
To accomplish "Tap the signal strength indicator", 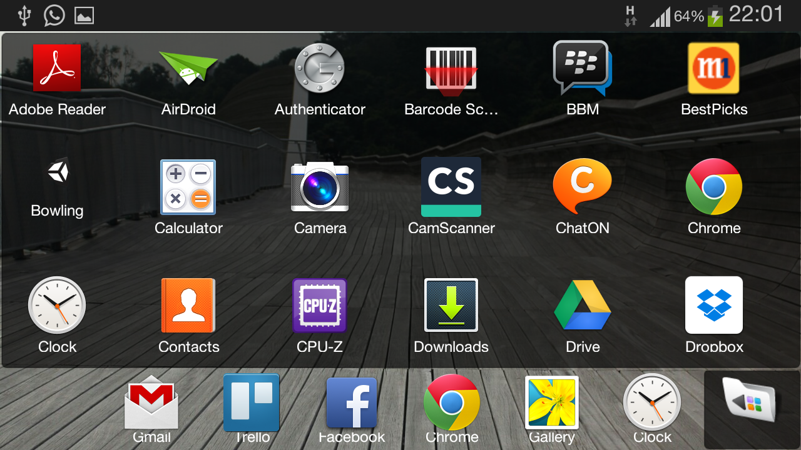I will pos(660,17).
